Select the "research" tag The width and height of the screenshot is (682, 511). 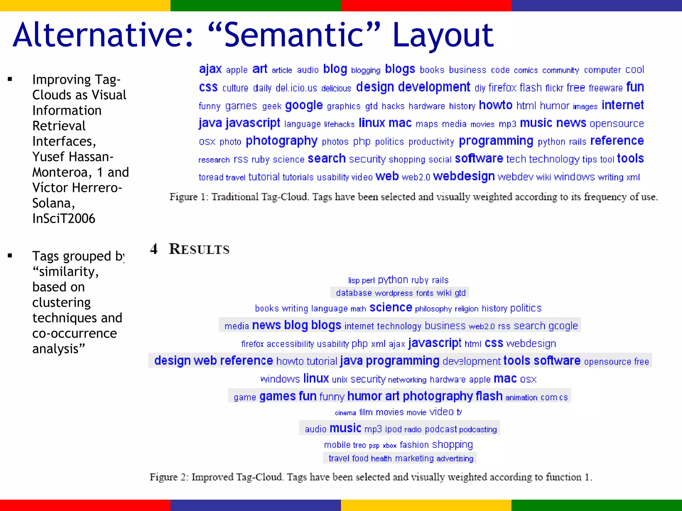214,160
